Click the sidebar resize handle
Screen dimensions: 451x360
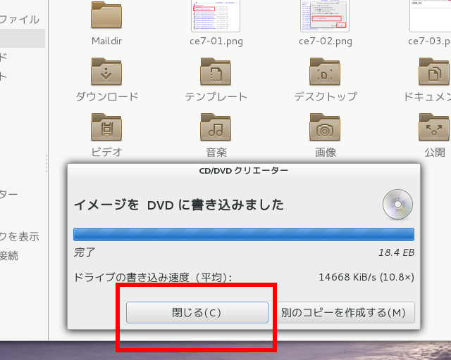click(x=47, y=163)
